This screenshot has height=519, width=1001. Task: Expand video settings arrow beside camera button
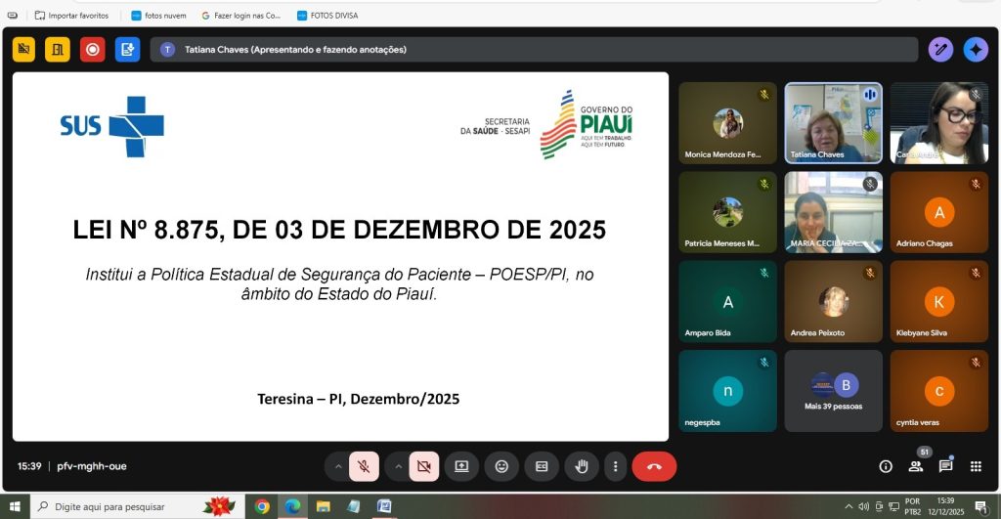398,466
